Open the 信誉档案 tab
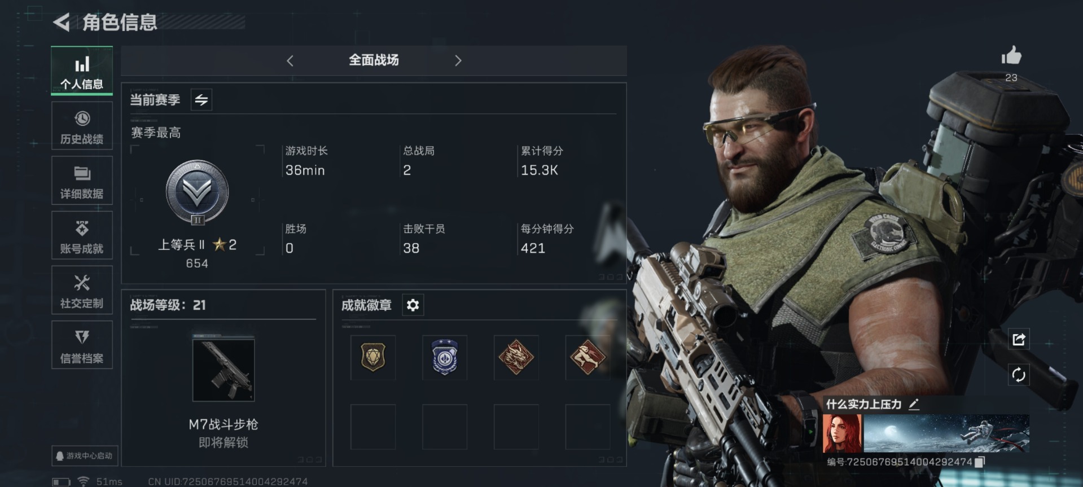Image resolution: width=1083 pixels, height=487 pixels. click(82, 345)
